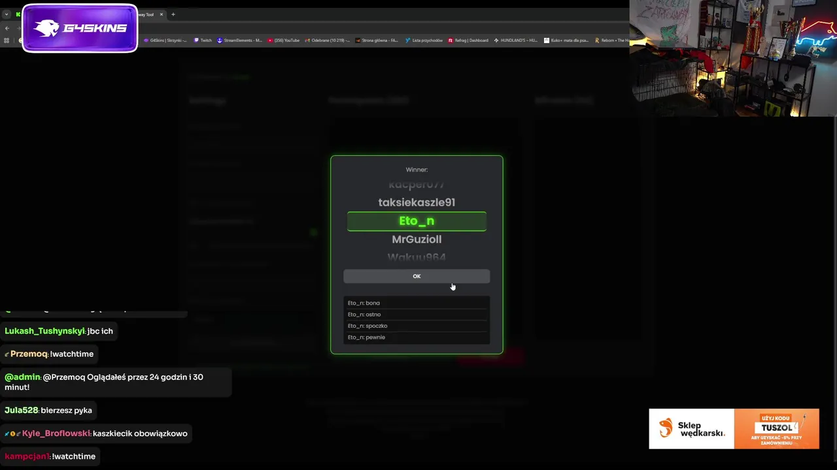Click the G4SKINS logo overlay
Screen dimensions: 837x470
click(80, 28)
